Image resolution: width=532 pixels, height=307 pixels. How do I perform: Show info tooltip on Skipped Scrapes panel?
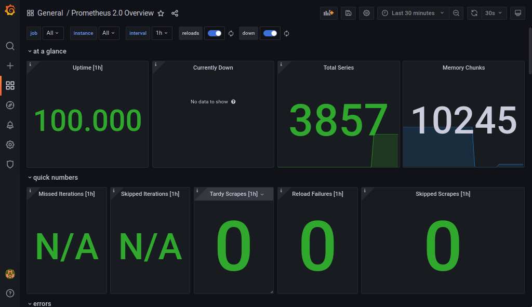click(x=365, y=191)
